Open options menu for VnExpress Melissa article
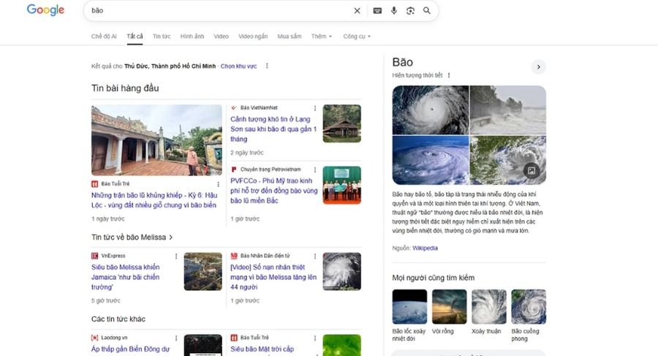 tap(176, 256)
